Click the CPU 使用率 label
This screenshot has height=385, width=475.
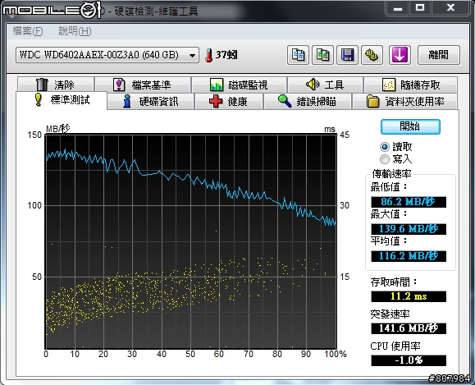395,346
